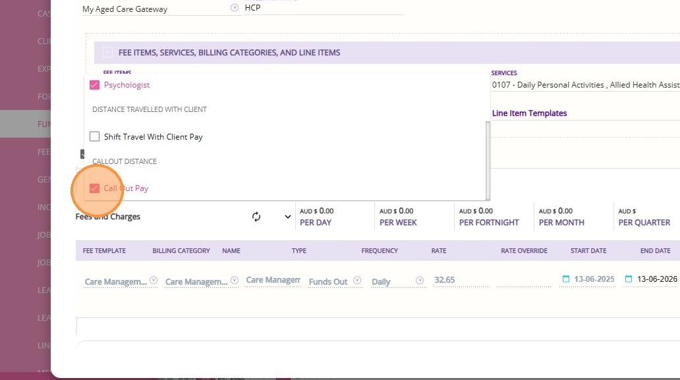
Task: Click the PER WEEK total
Action: 398,217
